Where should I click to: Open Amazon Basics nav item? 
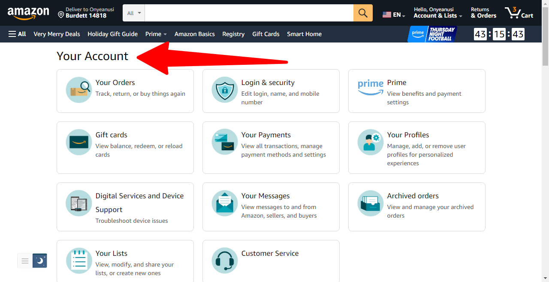(194, 34)
